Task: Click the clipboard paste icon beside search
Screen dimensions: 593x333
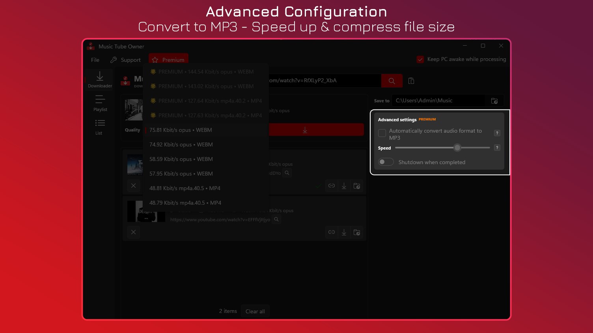Action: tap(411, 80)
